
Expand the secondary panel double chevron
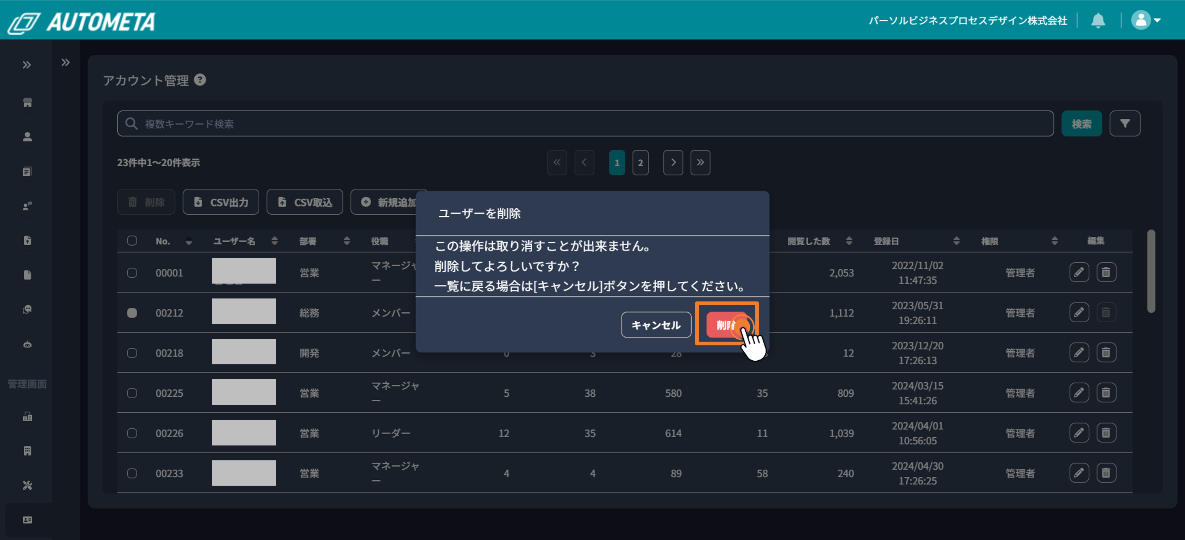pyautogui.click(x=65, y=62)
